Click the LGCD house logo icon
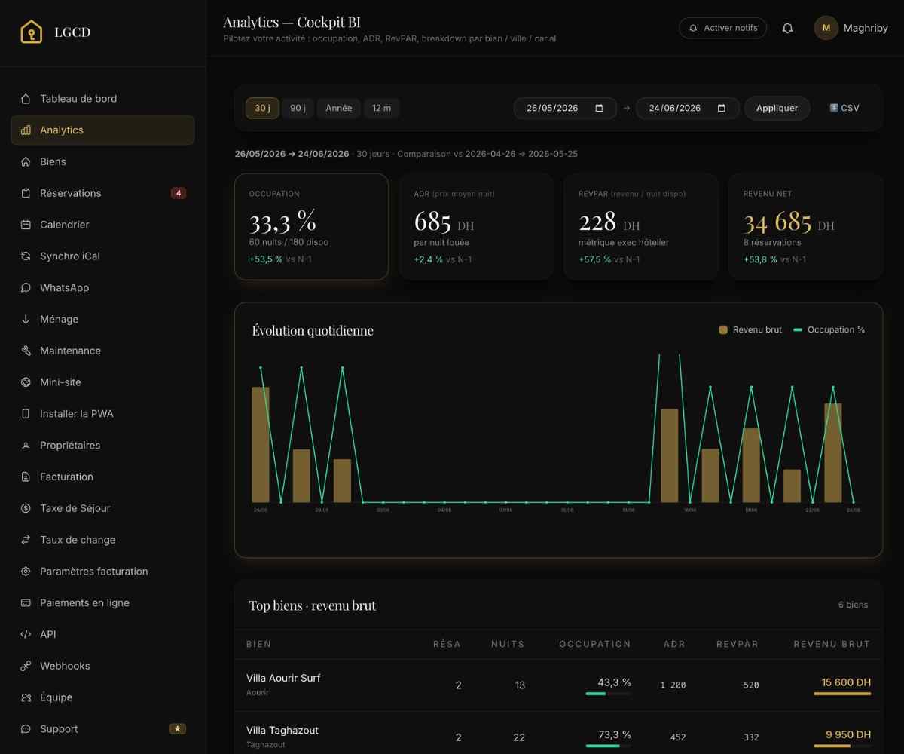The image size is (904, 754). (31, 32)
